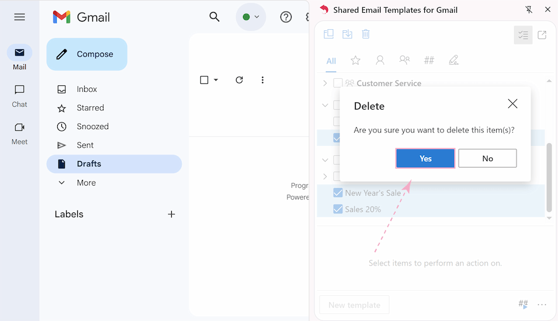The image size is (558, 321).
Task: Click the insert macro ## icon at bottom
Action: 523,304
